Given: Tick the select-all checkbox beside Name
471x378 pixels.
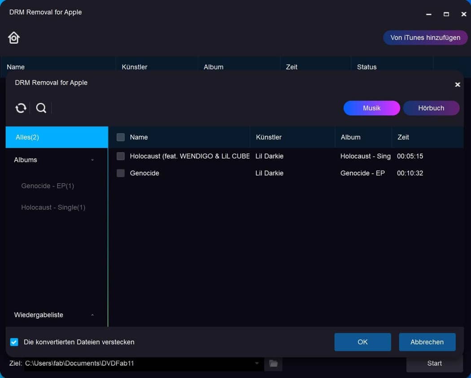Looking at the screenshot, I should coord(121,137).
